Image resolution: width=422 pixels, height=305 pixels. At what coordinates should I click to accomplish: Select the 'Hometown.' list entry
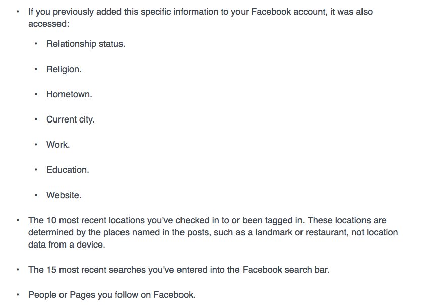click(69, 94)
